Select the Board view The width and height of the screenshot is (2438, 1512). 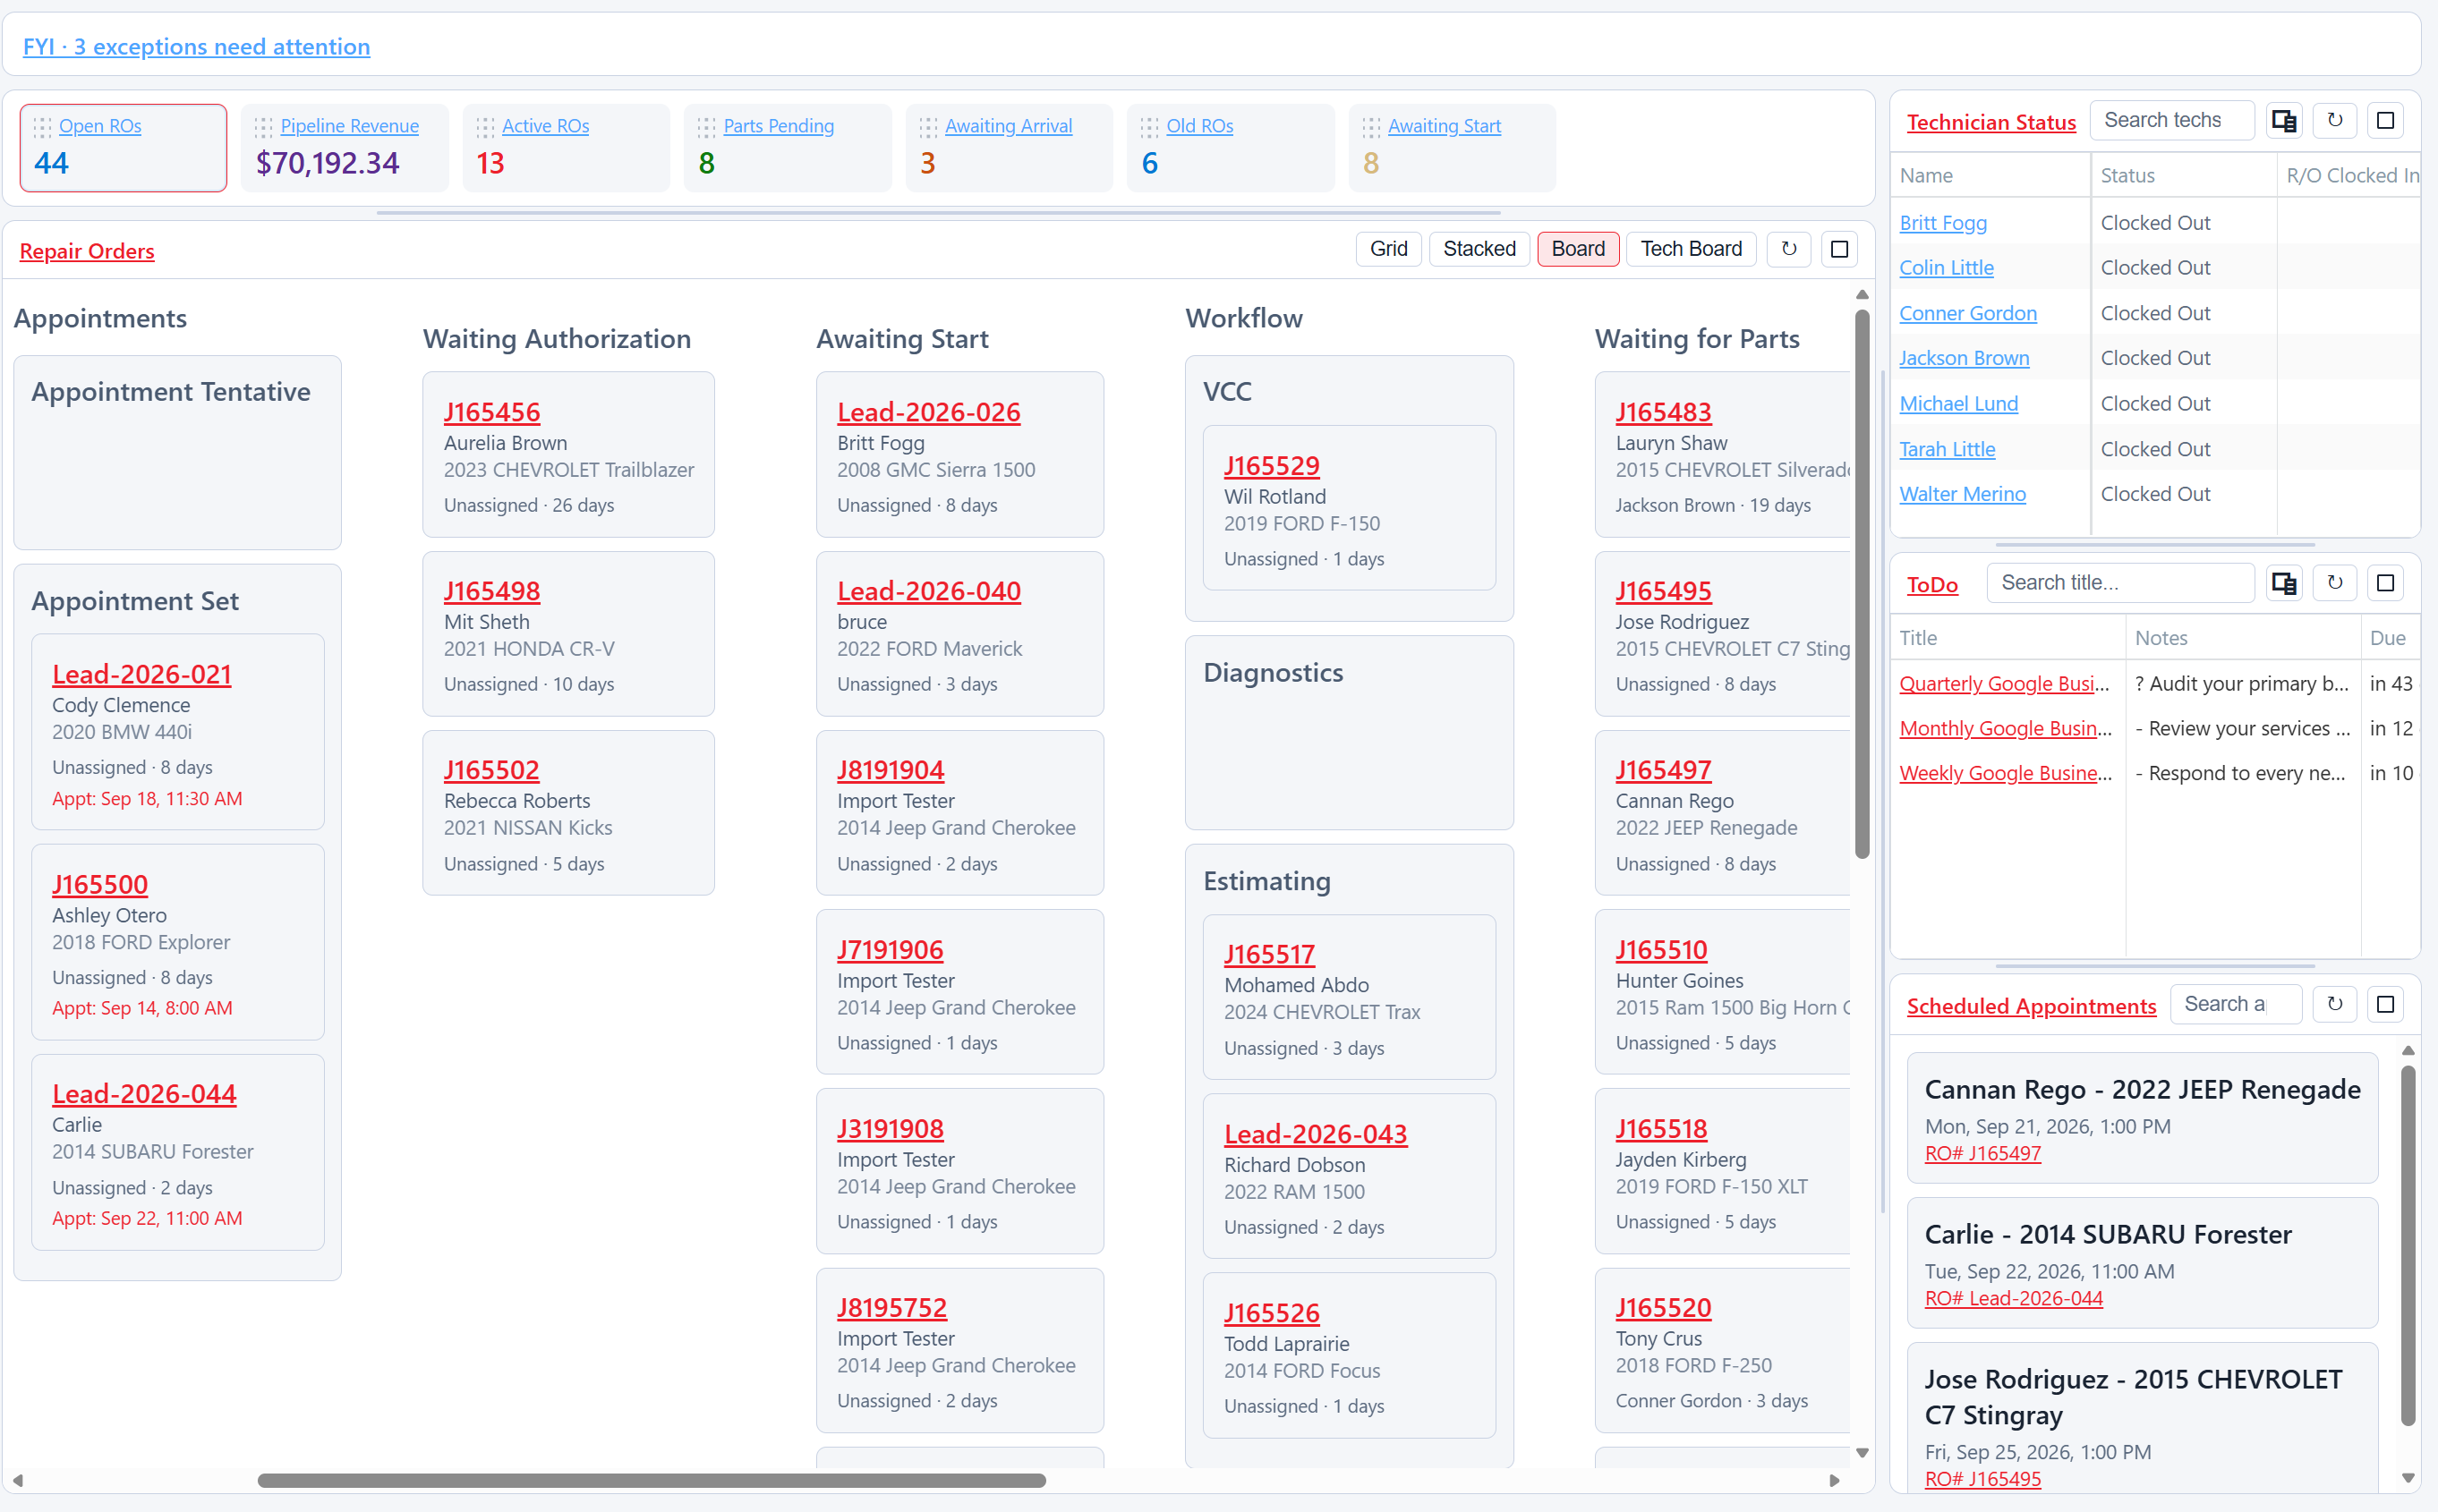[1578, 249]
